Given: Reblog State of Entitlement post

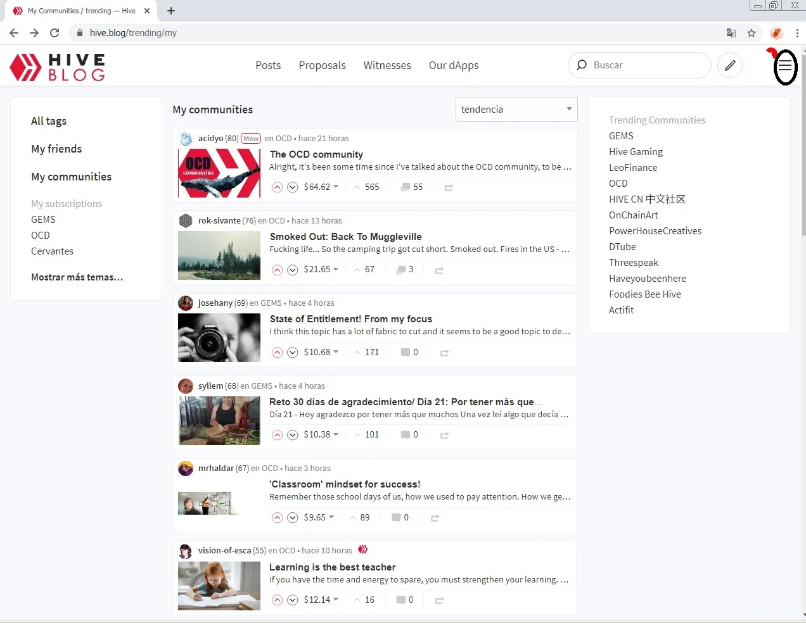Looking at the screenshot, I should [444, 353].
